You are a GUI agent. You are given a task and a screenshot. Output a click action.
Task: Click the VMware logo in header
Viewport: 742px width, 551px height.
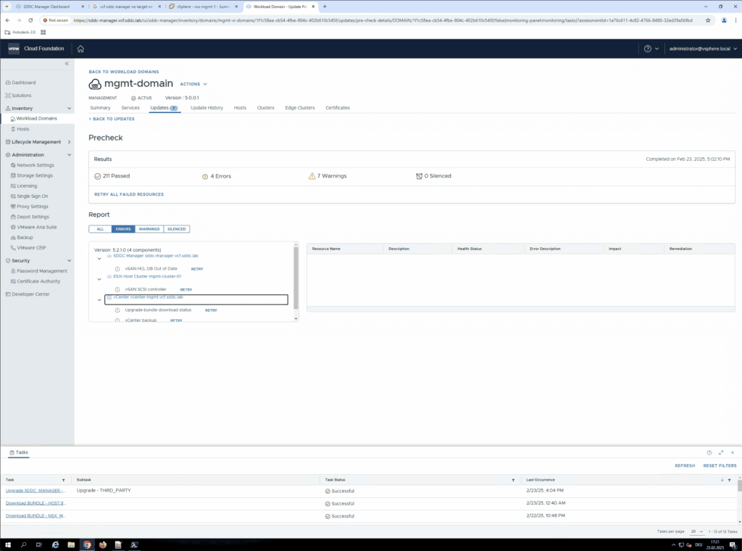14,49
